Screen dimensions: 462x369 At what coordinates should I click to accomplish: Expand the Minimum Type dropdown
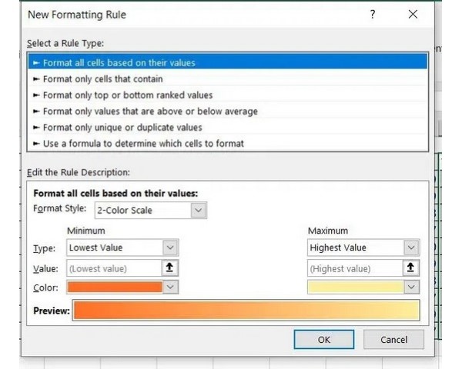tap(170, 248)
